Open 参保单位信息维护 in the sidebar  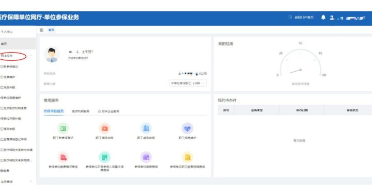point(10,98)
